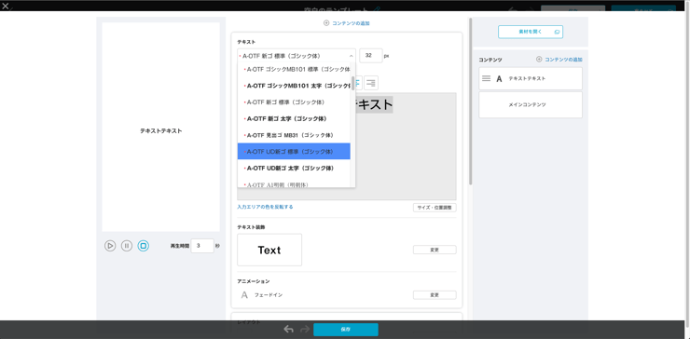Click the center panel vertical scrollbar
The height and width of the screenshot is (339, 690).
471,102
